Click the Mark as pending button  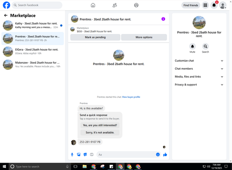95,37
